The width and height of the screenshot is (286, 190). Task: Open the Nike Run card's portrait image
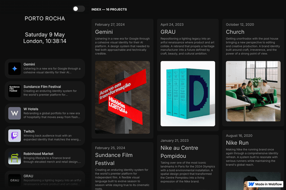tap(253, 181)
